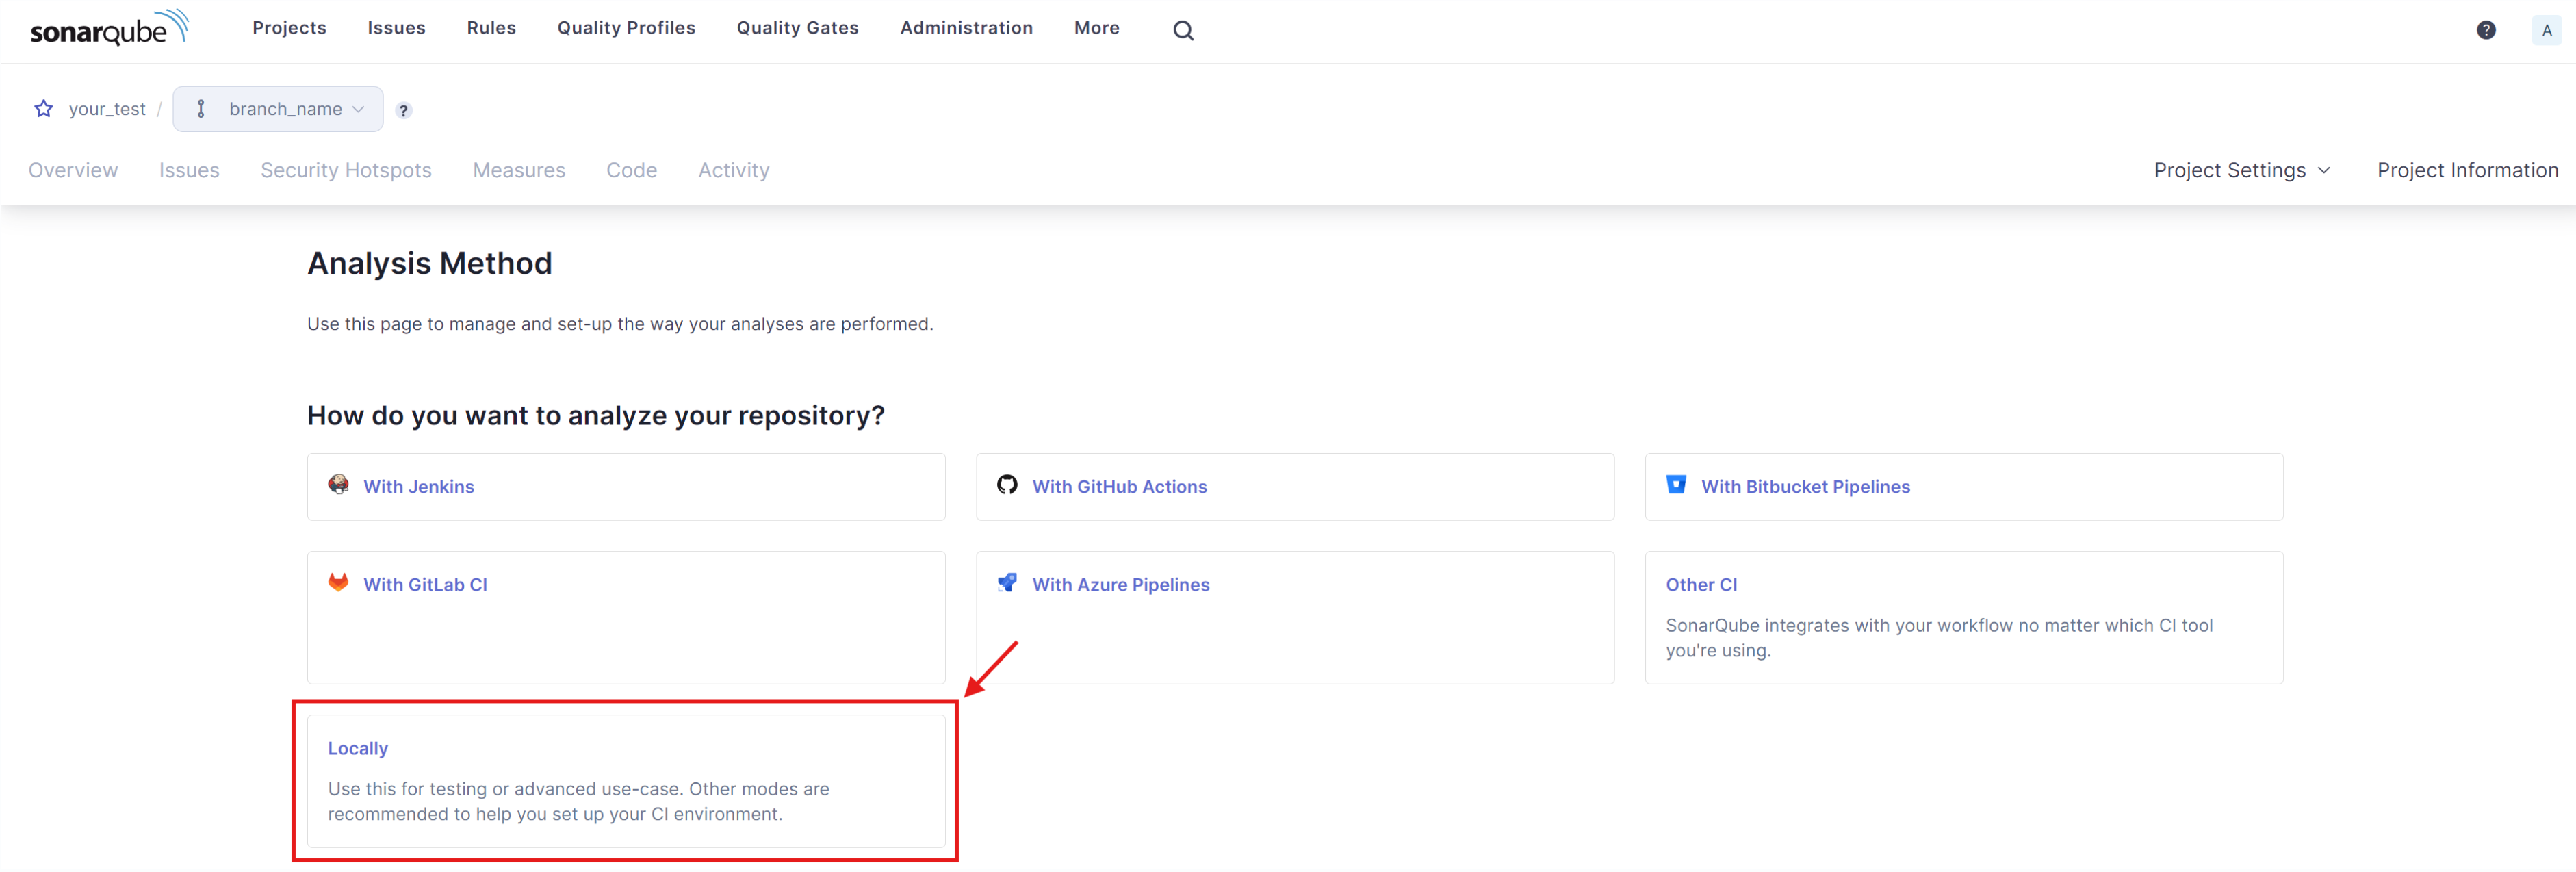Go to Quality Gates in the top menu

point(797,28)
